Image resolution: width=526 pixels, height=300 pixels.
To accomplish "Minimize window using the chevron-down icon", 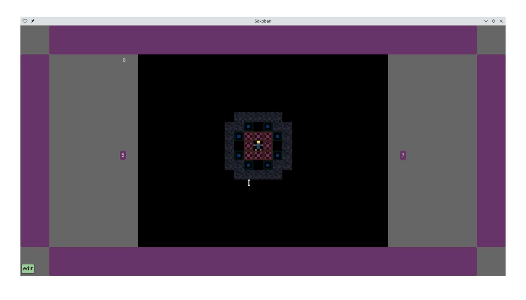I will (486, 21).
